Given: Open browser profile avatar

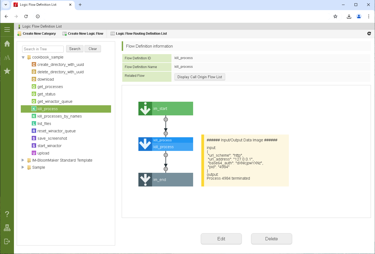Looking at the screenshot, I should point(359,16).
